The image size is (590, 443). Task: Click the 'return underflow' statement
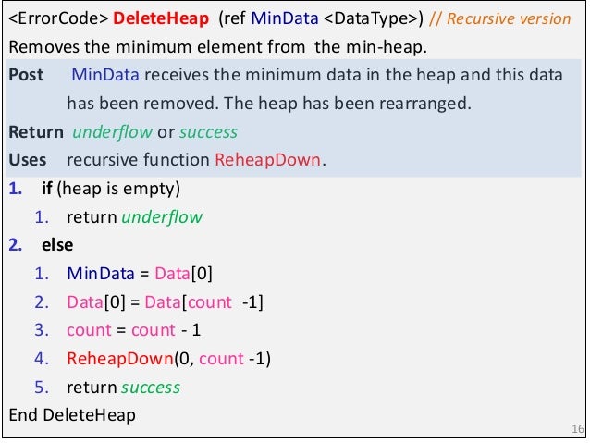134,218
